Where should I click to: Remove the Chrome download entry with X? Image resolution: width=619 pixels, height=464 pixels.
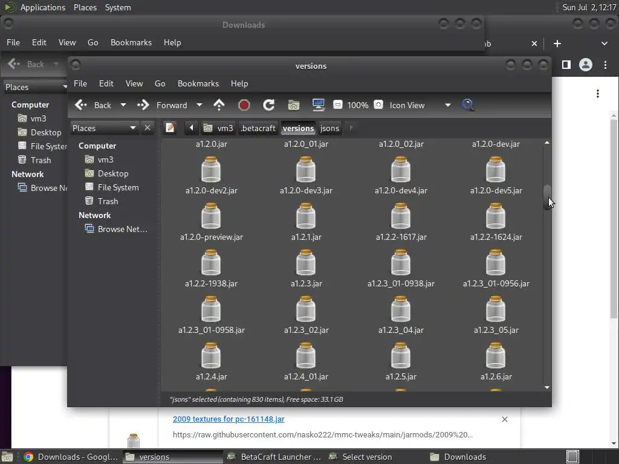[x=505, y=419]
